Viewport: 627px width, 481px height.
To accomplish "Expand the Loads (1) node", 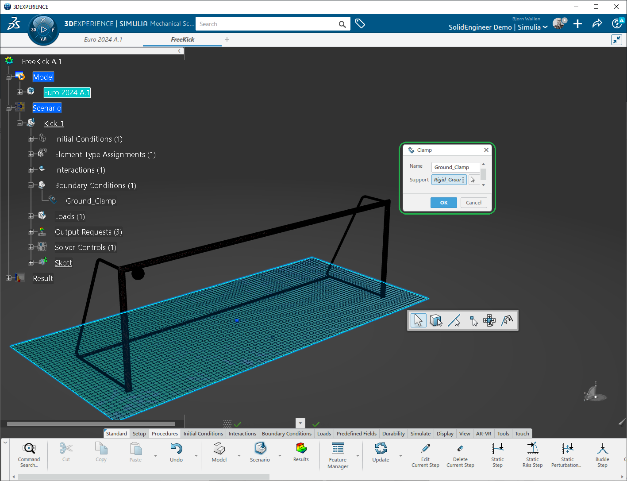I will click(x=31, y=216).
